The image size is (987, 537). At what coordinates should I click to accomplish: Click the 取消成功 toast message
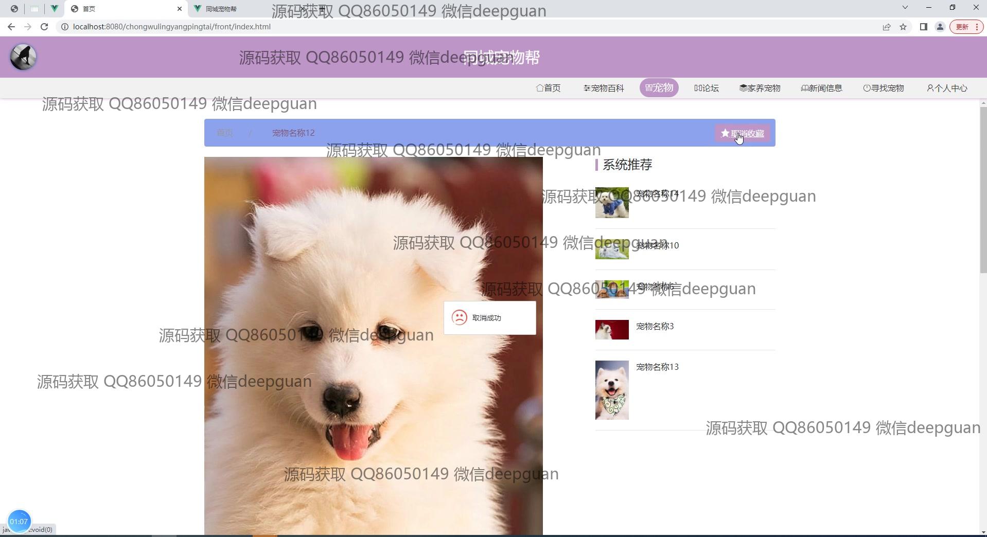(490, 318)
